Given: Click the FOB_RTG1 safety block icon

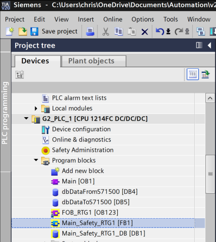Looking at the screenshot, I should pyautogui.click(x=55, y=213).
